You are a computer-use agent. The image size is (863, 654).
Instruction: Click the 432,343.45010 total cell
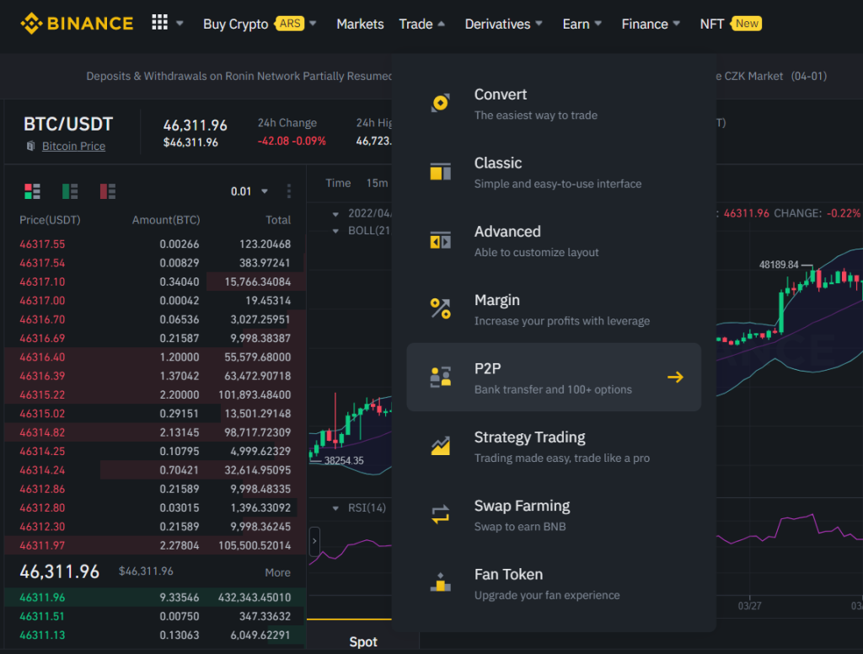pyautogui.click(x=255, y=598)
